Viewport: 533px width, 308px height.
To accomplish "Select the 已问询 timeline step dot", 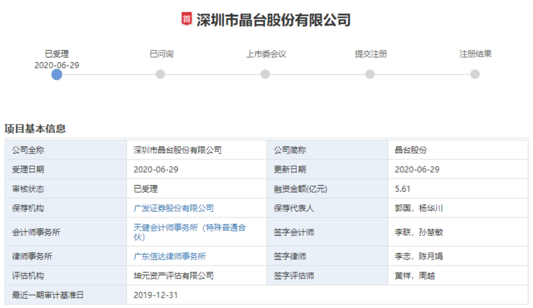I will click(160, 74).
